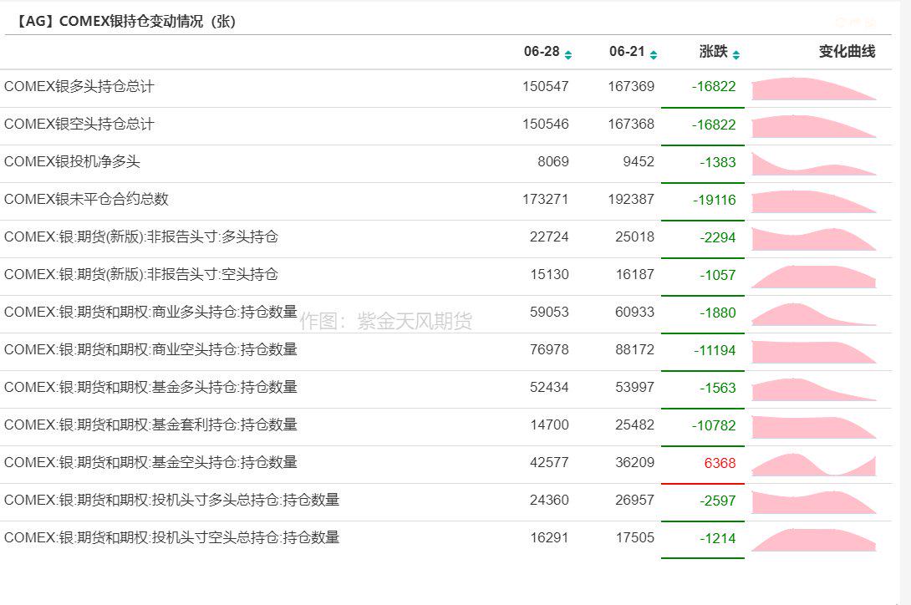Open sparkline chart for COMEX银空头持仓总计
Viewport: 911px width, 605px height.
click(813, 126)
